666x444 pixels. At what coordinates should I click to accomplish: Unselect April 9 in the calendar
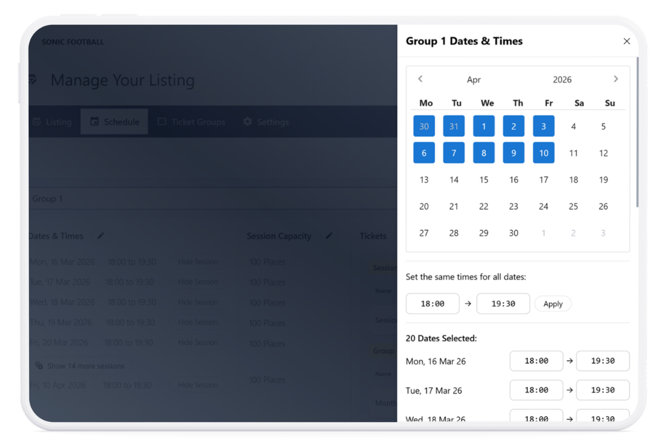tap(514, 153)
